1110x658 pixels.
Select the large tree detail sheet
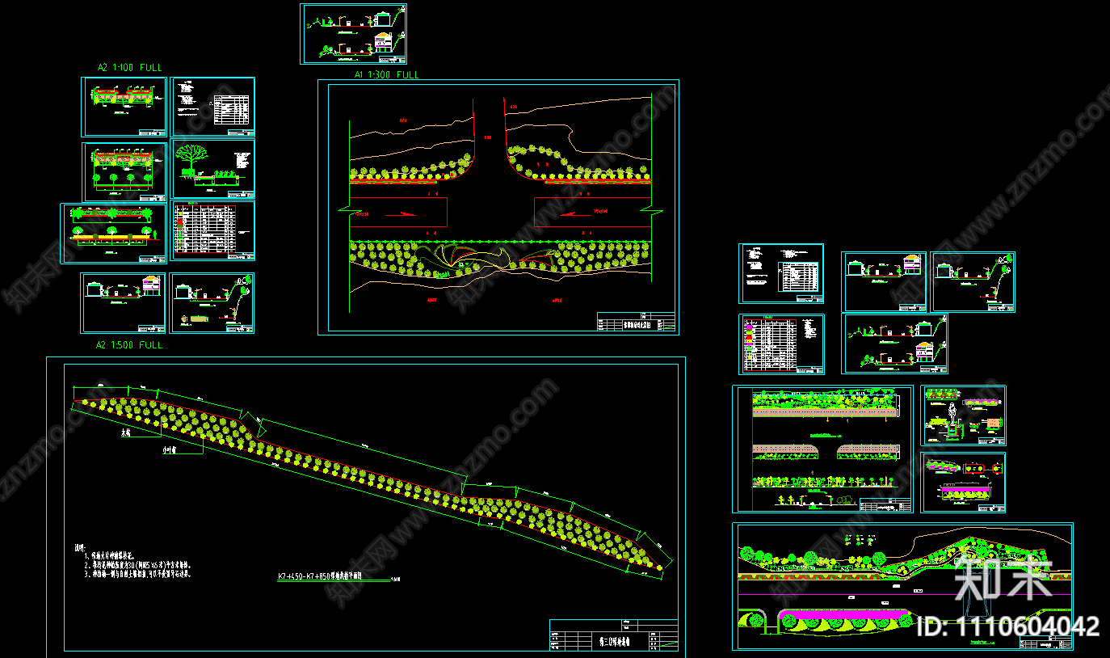[x=213, y=168]
